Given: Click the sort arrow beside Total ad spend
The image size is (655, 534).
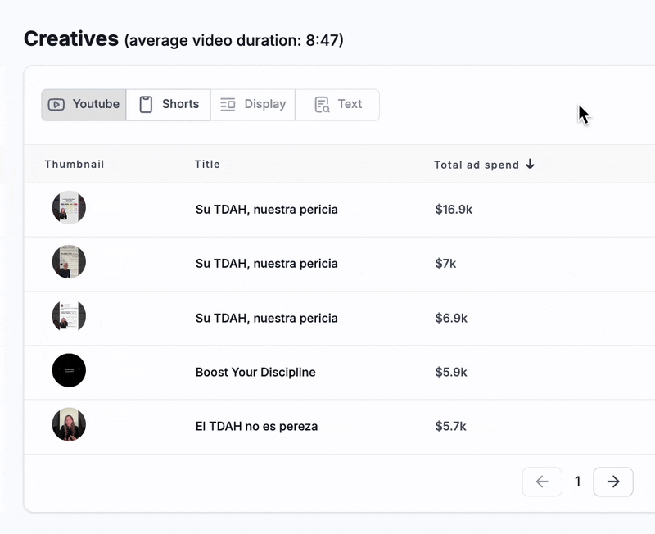Looking at the screenshot, I should 530,164.
